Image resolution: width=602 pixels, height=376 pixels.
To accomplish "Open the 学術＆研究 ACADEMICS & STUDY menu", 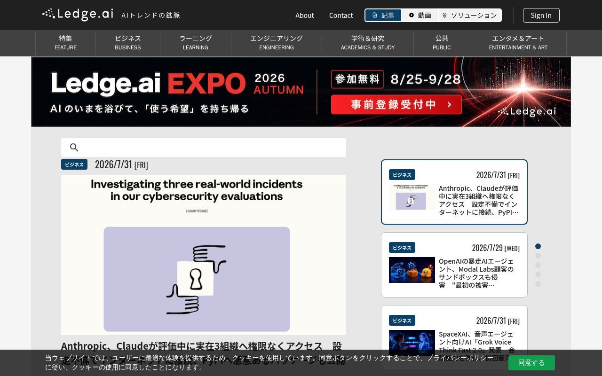I will tap(368, 42).
